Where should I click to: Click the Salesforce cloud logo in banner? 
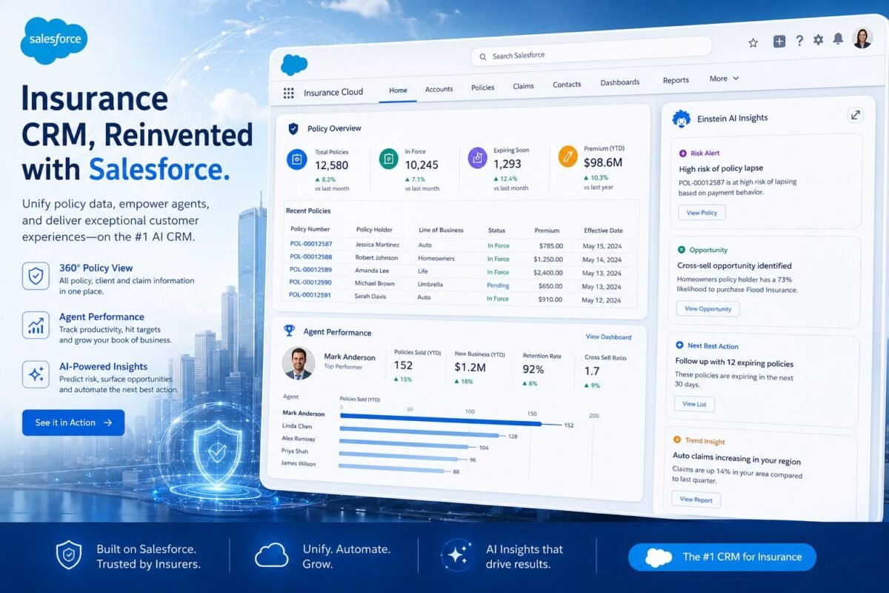[x=55, y=40]
